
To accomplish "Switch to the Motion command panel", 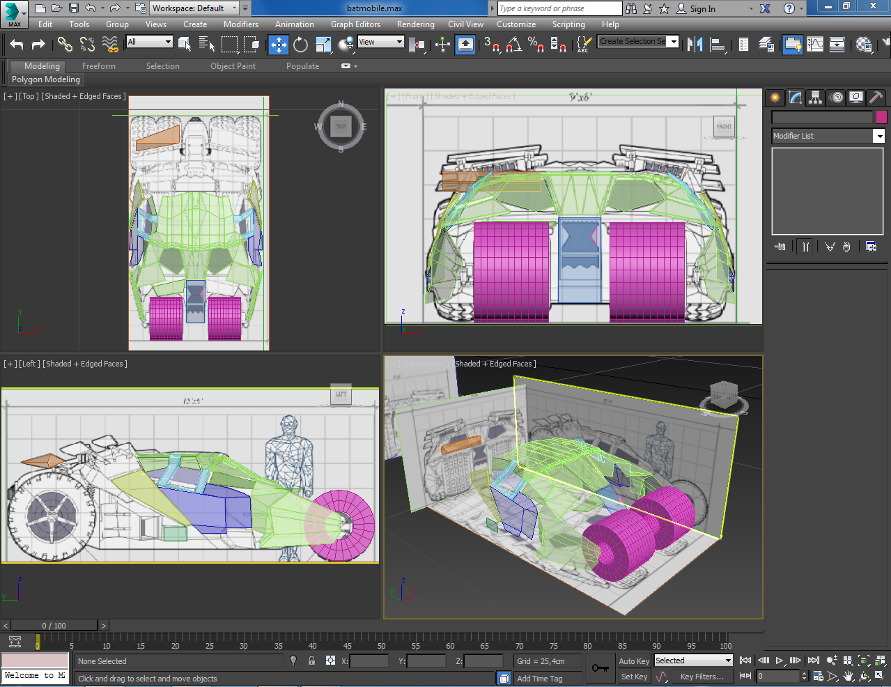I will 836,98.
